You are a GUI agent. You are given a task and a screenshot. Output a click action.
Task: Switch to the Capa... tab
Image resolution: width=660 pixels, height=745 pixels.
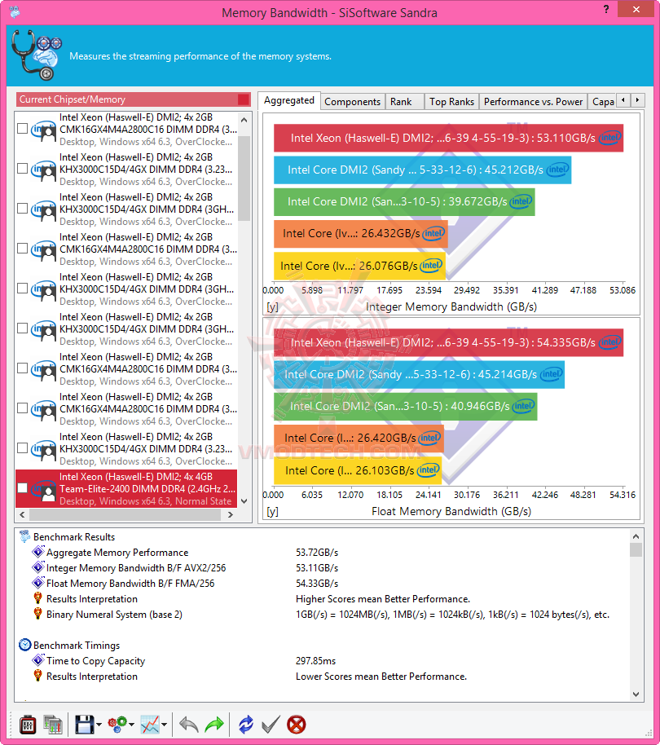point(602,102)
